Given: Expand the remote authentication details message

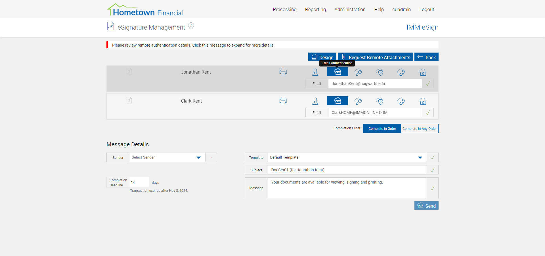Looking at the screenshot, I should (272, 45).
